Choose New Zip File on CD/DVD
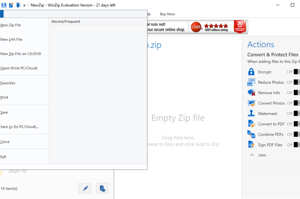Image resolution: width=300 pixels, height=199 pixels. (x=24, y=54)
